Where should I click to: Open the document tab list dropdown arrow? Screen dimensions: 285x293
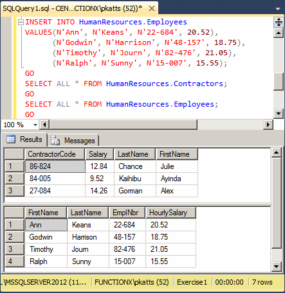click(x=278, y=9)
